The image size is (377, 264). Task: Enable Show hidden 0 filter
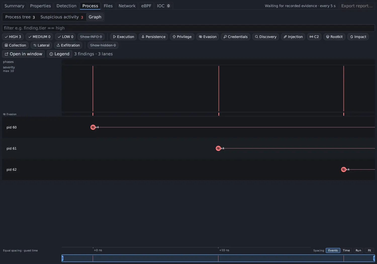[103, 45]
